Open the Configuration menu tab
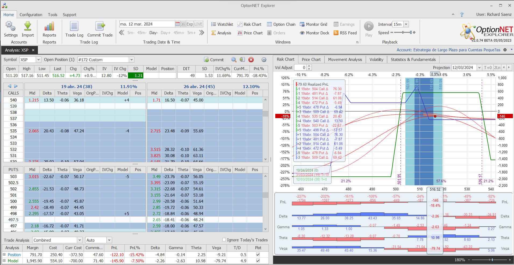 (31, 15)
